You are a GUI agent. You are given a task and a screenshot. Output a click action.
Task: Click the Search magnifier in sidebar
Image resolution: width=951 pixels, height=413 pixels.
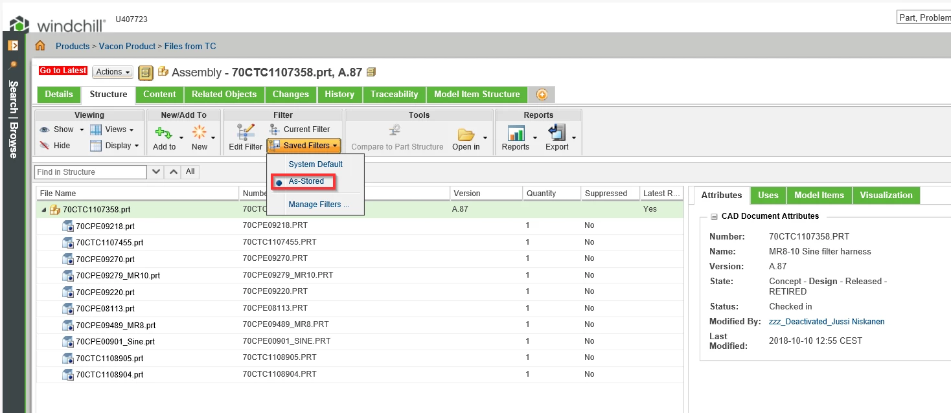tap(12, 65)
